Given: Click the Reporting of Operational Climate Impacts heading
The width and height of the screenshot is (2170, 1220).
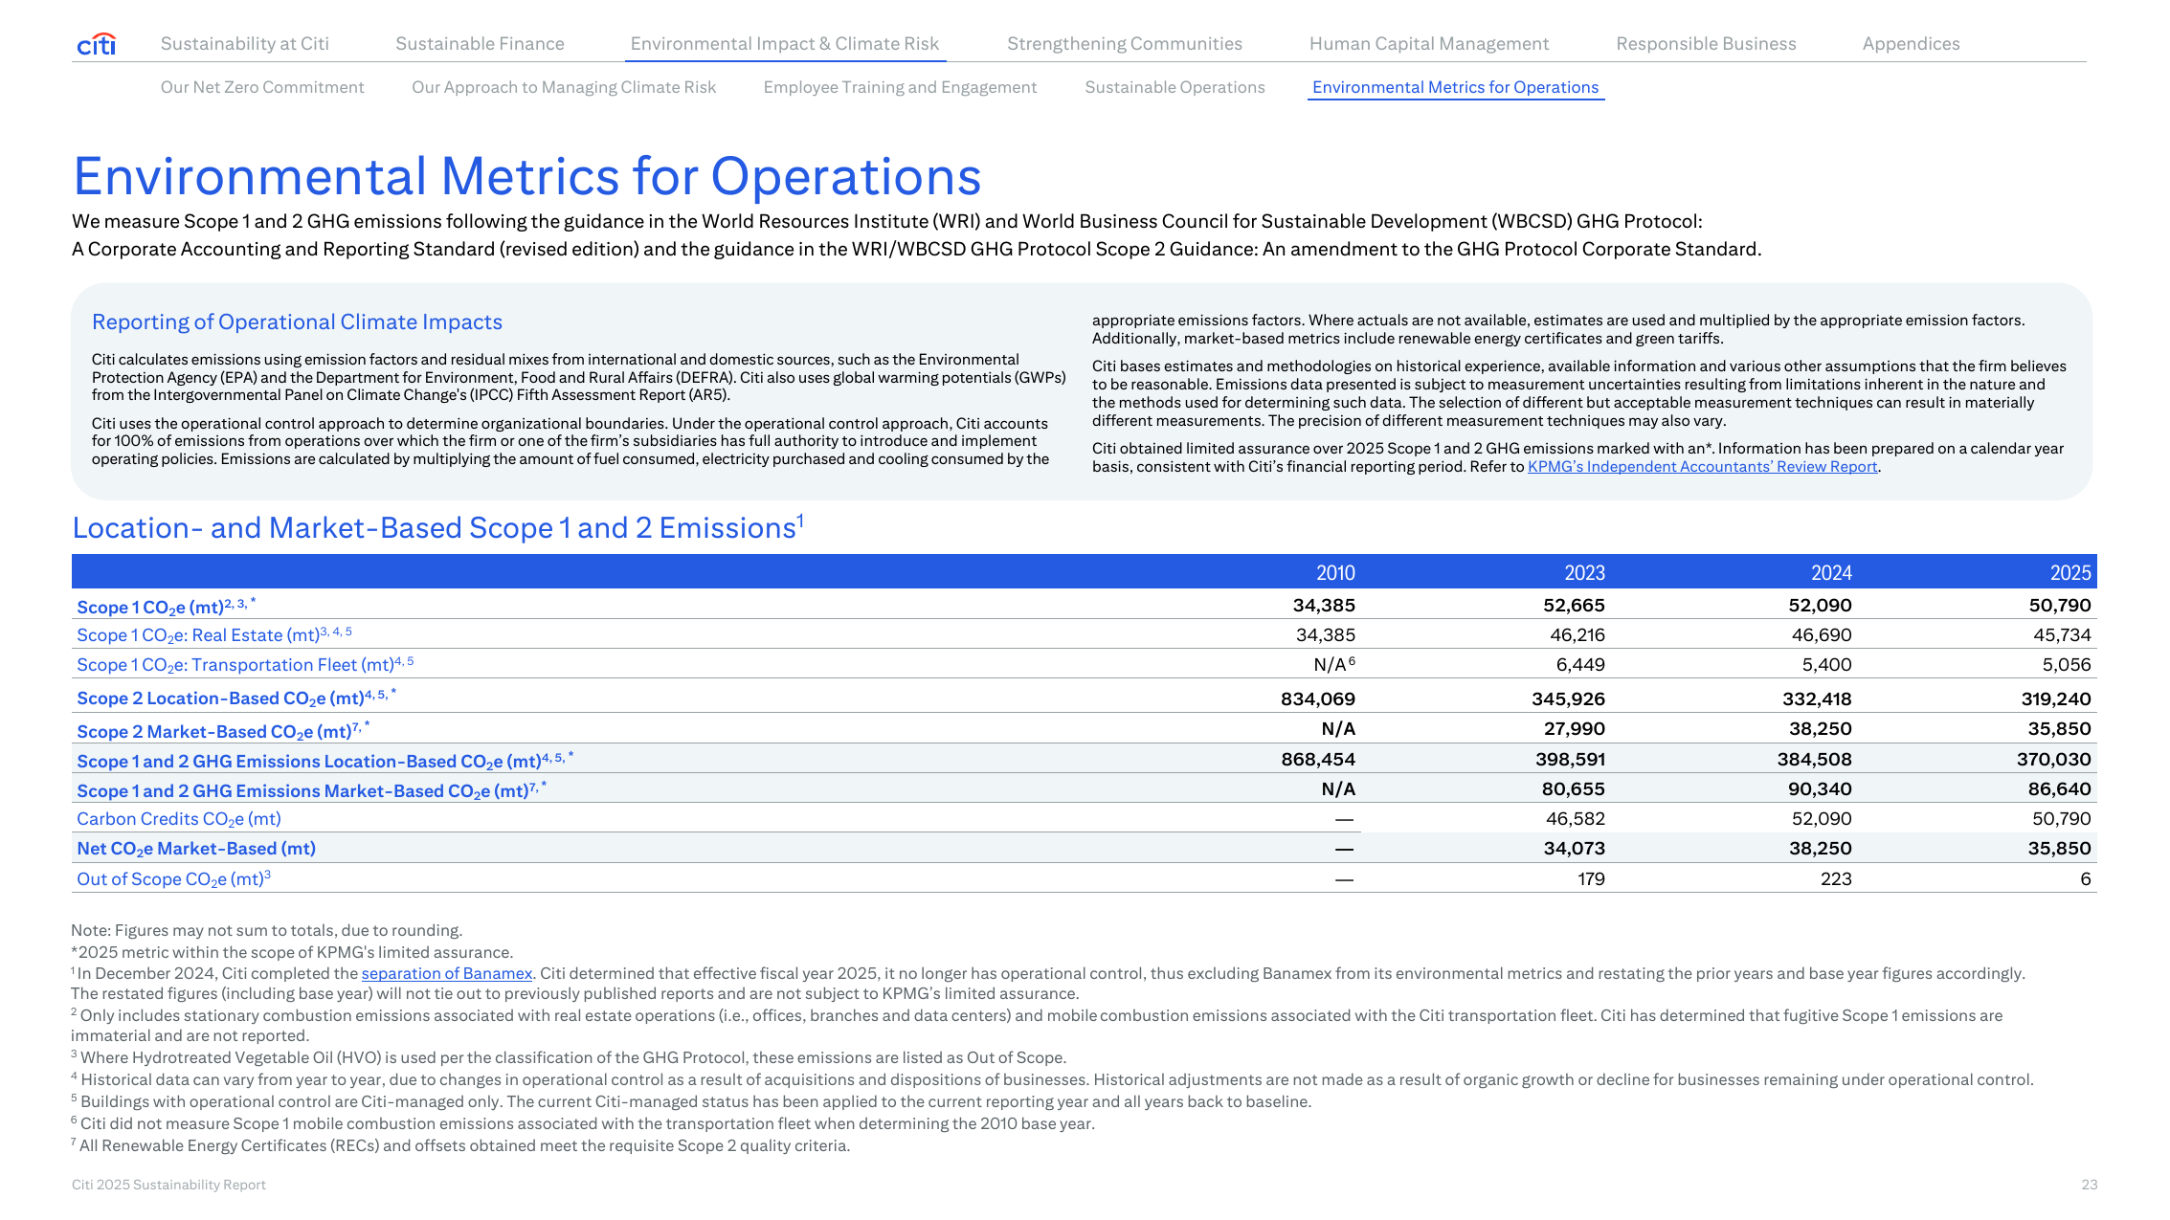Looking at the screenshot, I should 297,322.
